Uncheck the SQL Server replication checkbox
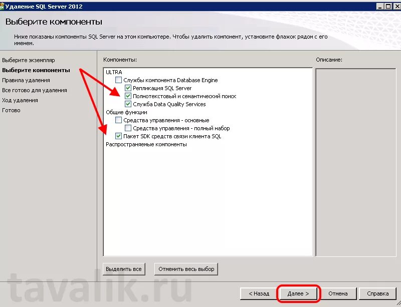The width and height of the screenshot is (401, 307). (x=128, y=88)
